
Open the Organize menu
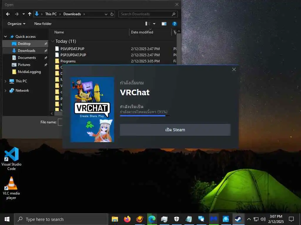coord(16,23)
